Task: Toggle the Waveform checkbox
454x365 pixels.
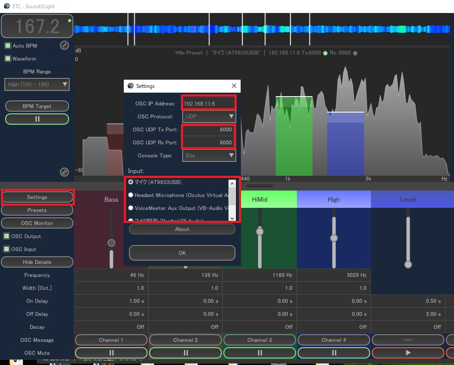Action: pyautogui.click(x=8, y=58)
